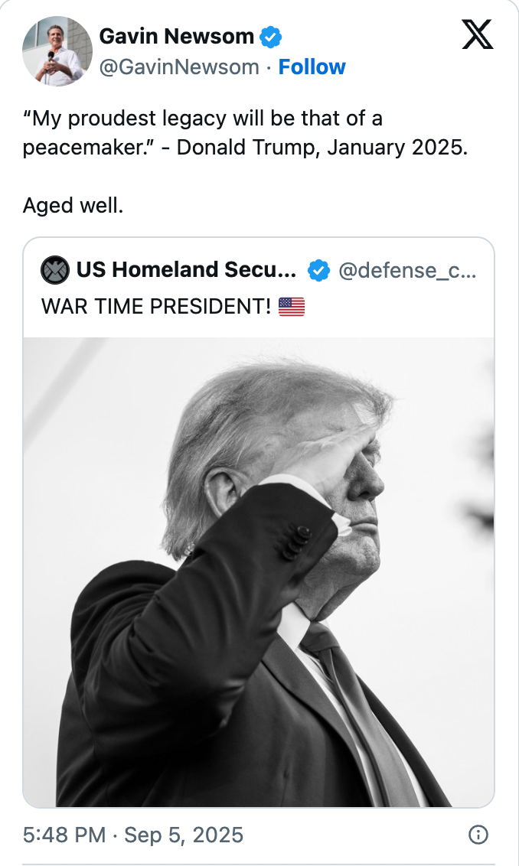Screen dimensions: 519x866
Task: Open @GavinNewsom's profile via his handle
Action: pyautogui.click(x=178, y=67)
